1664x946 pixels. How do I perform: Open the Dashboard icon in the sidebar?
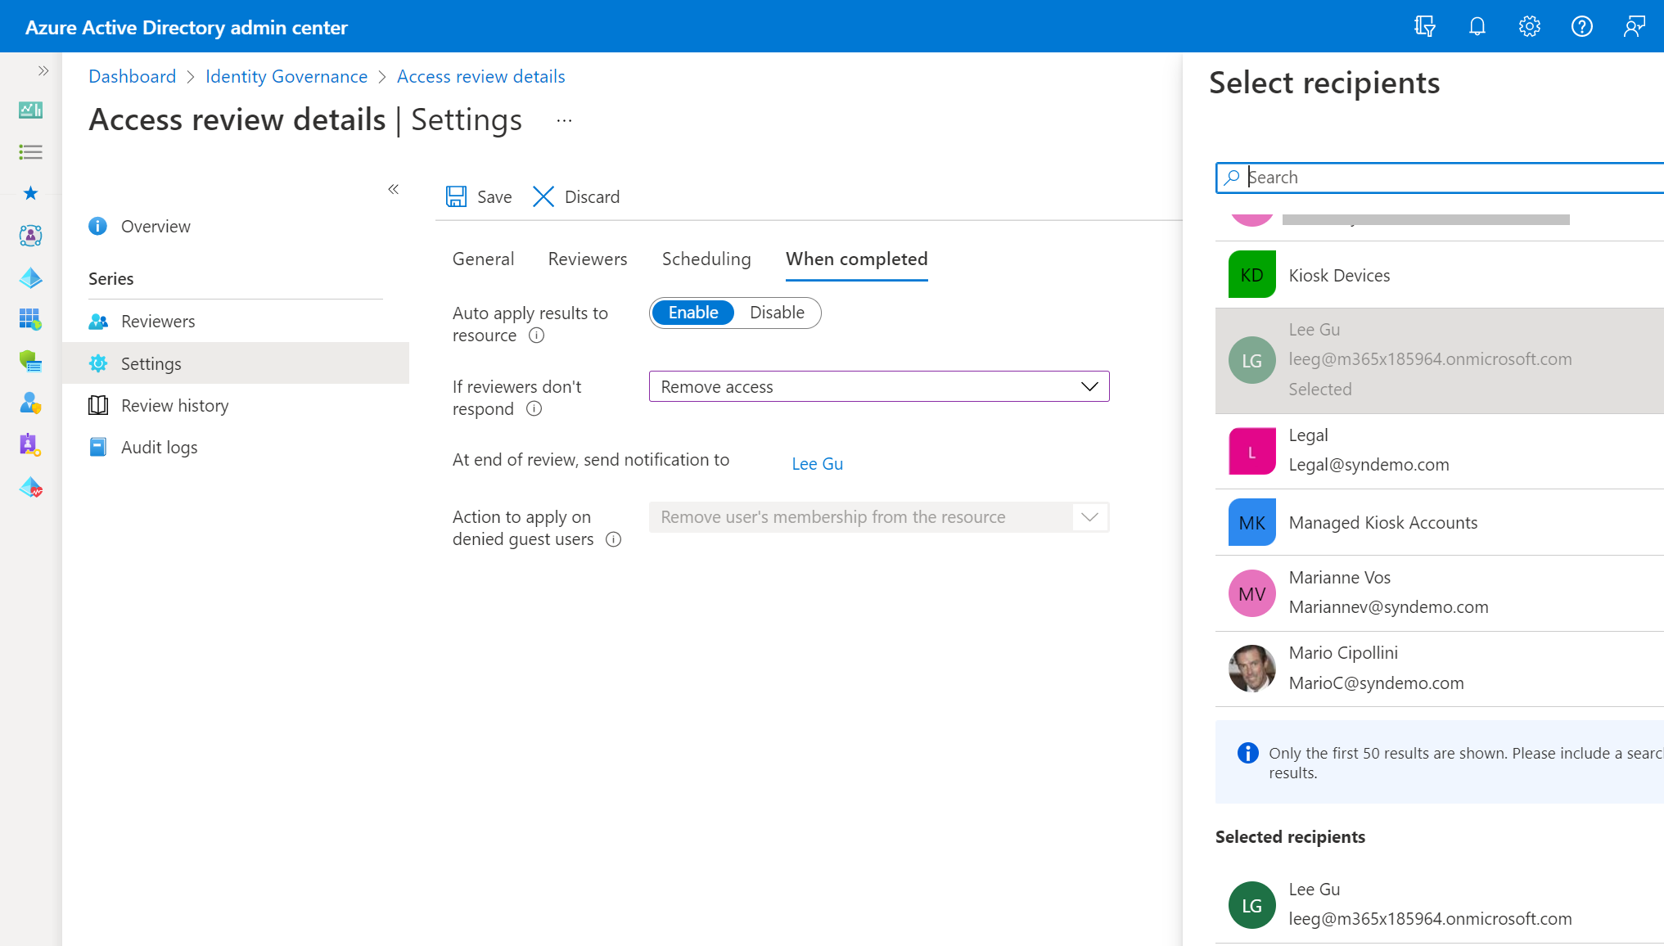point(30,110)
